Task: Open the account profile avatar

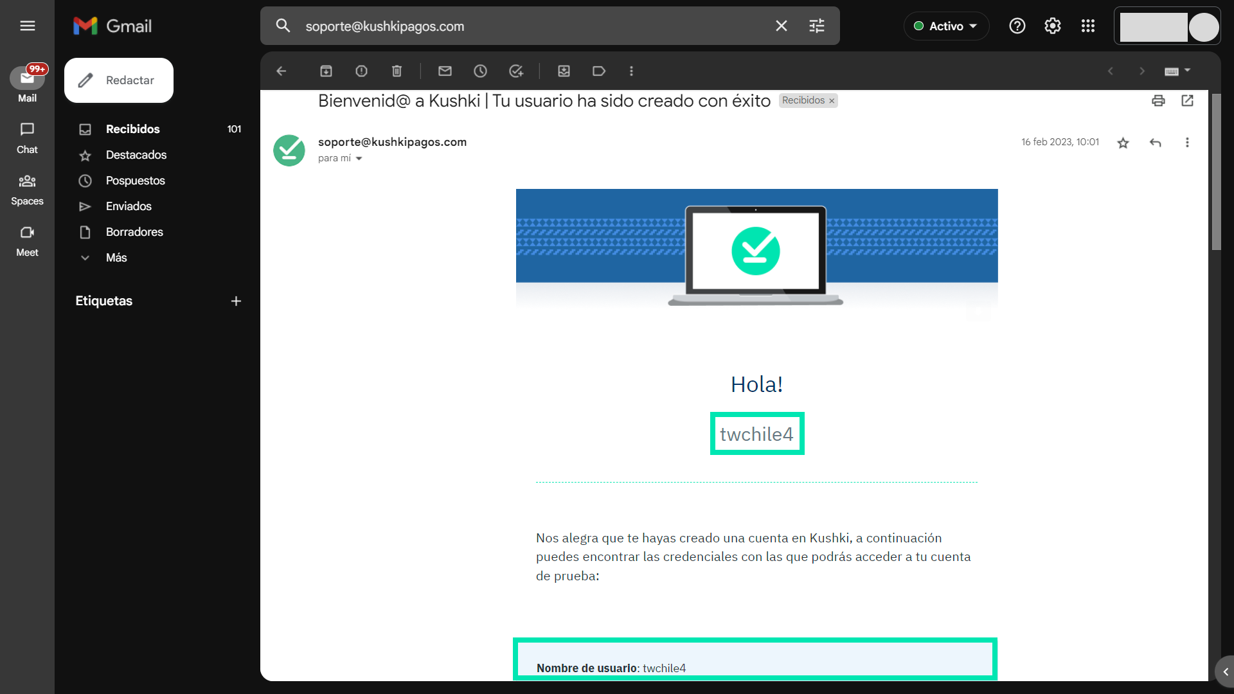Action: [x=1203, y=27]
